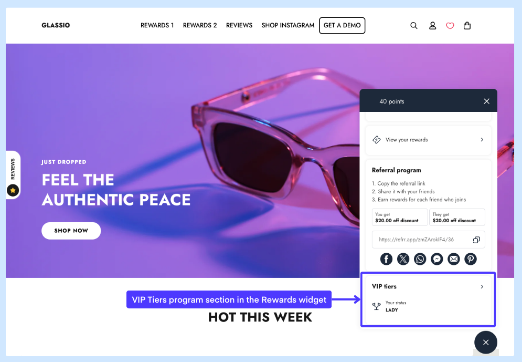Open Rewards 1 menu item
Image resolution: width=522 pixels, height=362 pixels.
coord(157,25)
